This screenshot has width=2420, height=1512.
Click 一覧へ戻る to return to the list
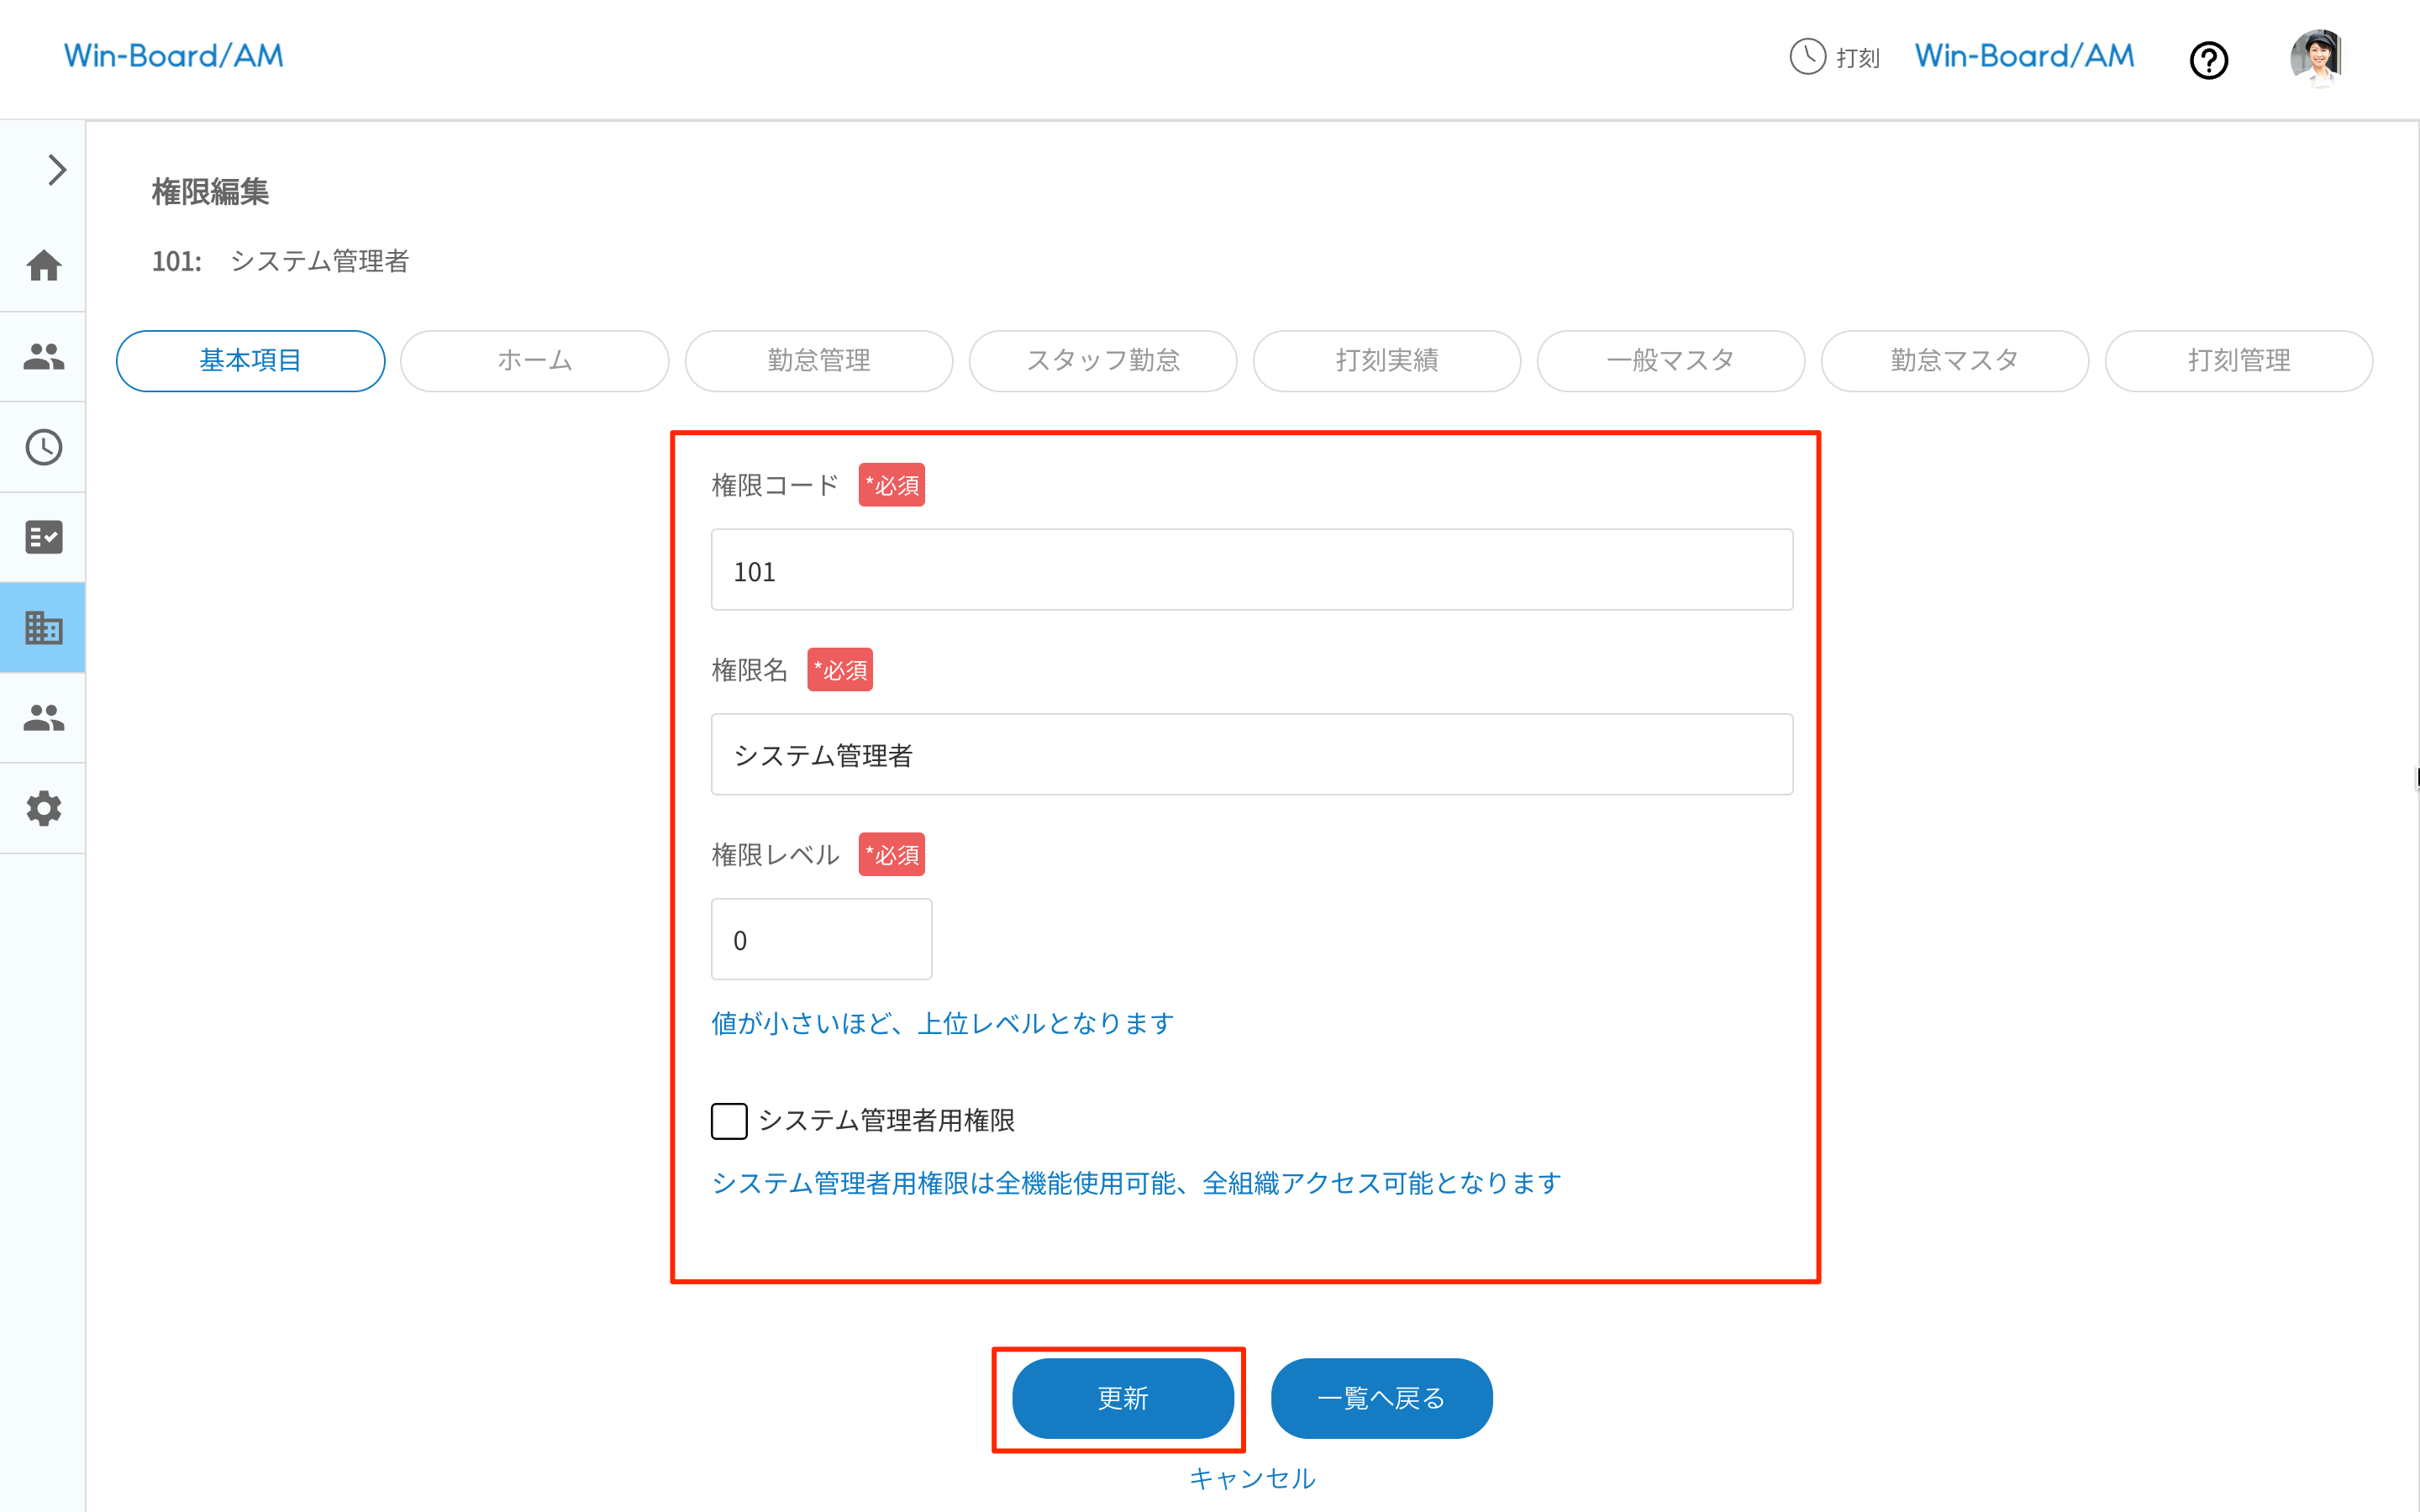1381,1399
